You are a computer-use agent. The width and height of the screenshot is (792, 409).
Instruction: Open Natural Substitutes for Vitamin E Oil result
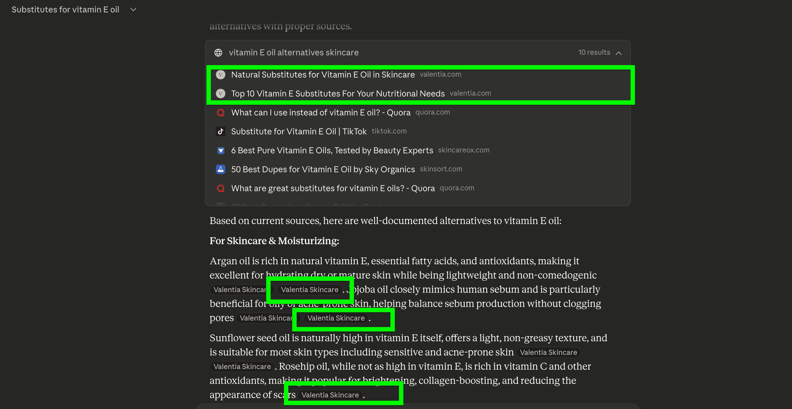point(323,75)
